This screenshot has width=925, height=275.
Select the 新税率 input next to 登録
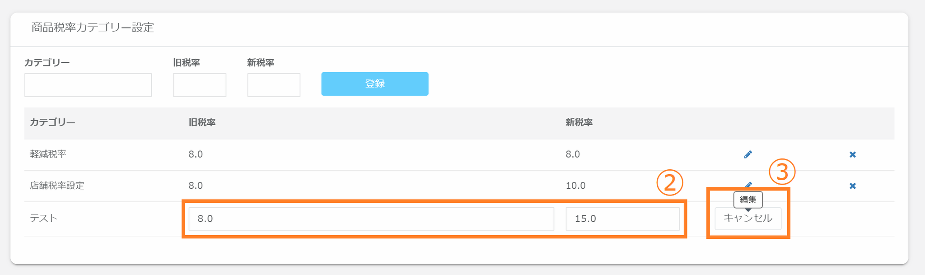point(274,85)
